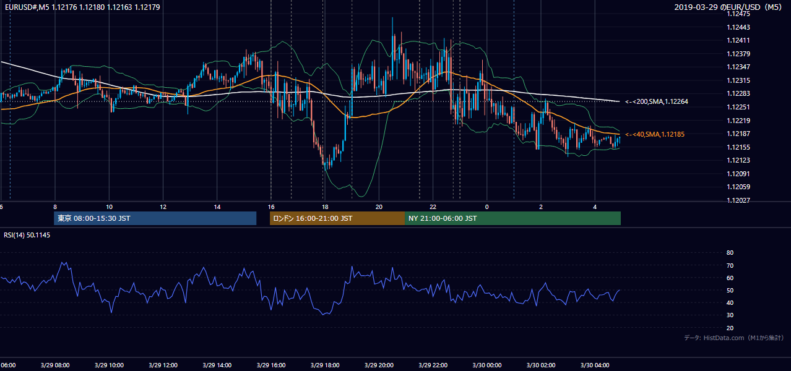Click the RSI(14) 50.1145 indicator label
Screen dimensions: 791x371
(x=27, y=235)
